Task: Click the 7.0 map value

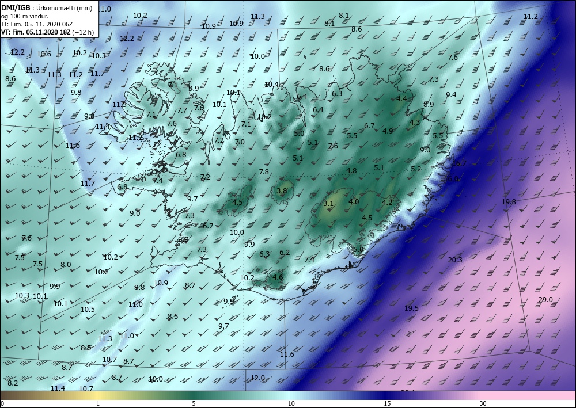Action: tap(240, 142)
